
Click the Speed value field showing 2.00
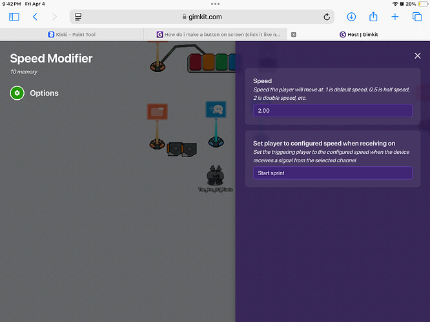[x=333, y=111]
